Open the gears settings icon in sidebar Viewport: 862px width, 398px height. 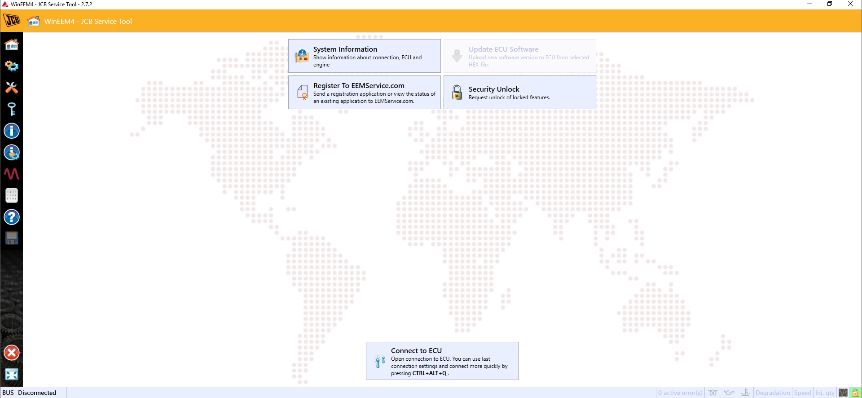click(x=12, y=66)
